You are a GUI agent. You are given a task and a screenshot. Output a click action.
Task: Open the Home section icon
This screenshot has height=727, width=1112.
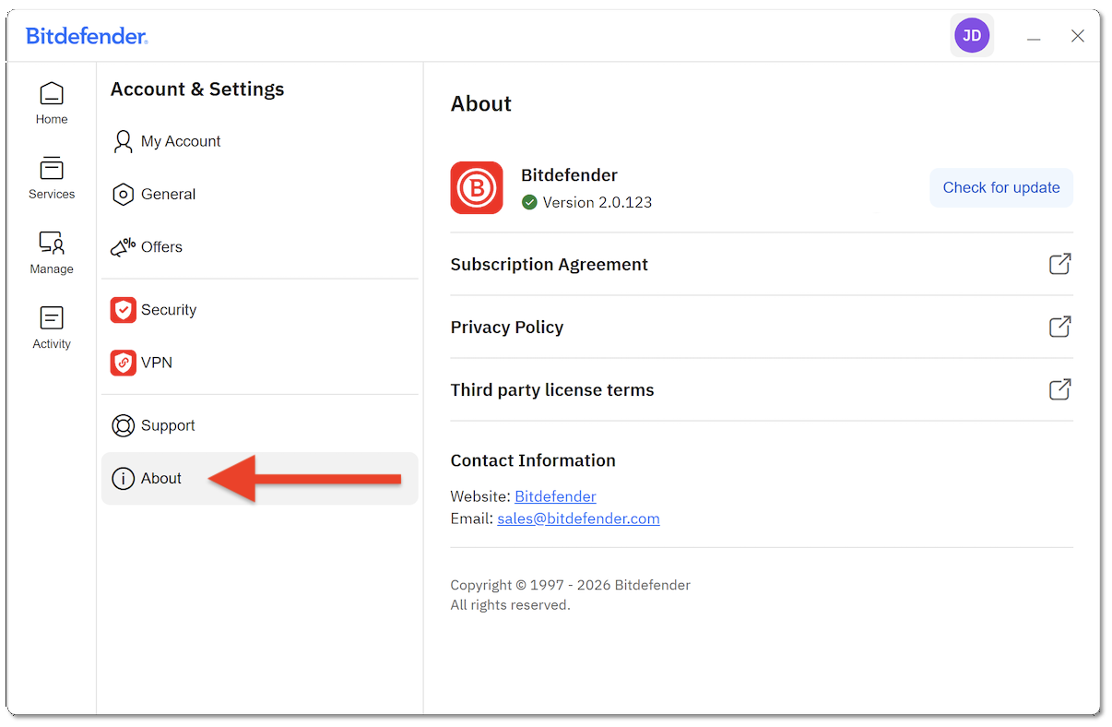click(52, 93)
